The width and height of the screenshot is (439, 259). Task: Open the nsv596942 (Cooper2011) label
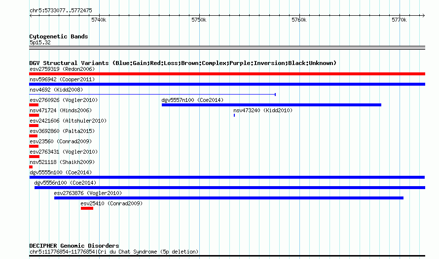pos(62,79)
